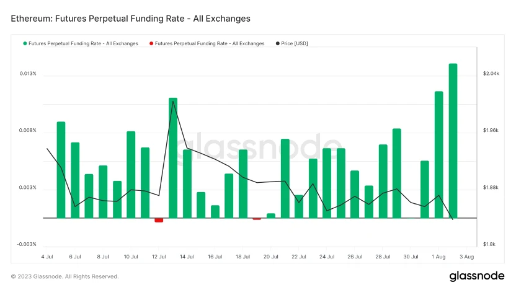Screen dimensions: 516x290
Task: Click the small red bar on 19 Jul
Action: click(x=257, y=219)
